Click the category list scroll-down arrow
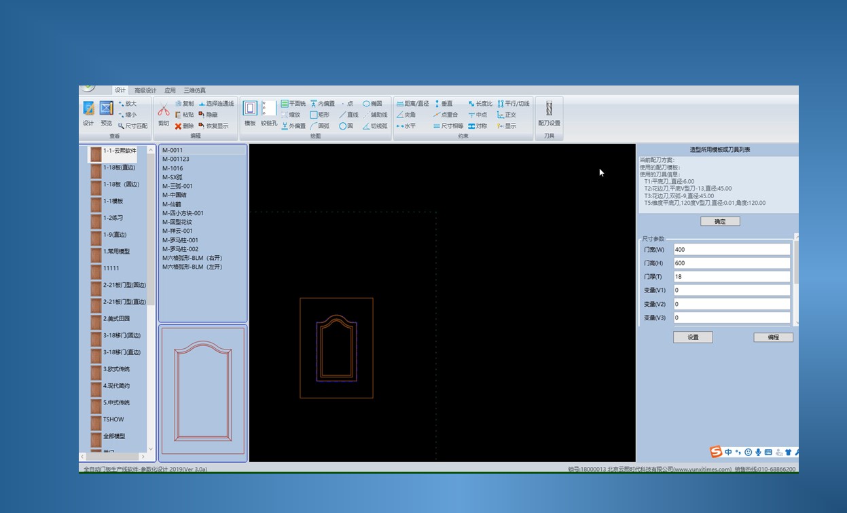Viewport: 847px width, 513px height. (x=151, y=450)
